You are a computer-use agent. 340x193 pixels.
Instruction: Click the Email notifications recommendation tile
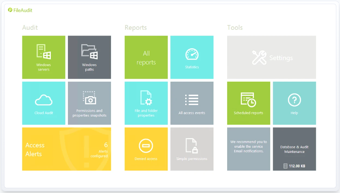[x=249, y=147]
